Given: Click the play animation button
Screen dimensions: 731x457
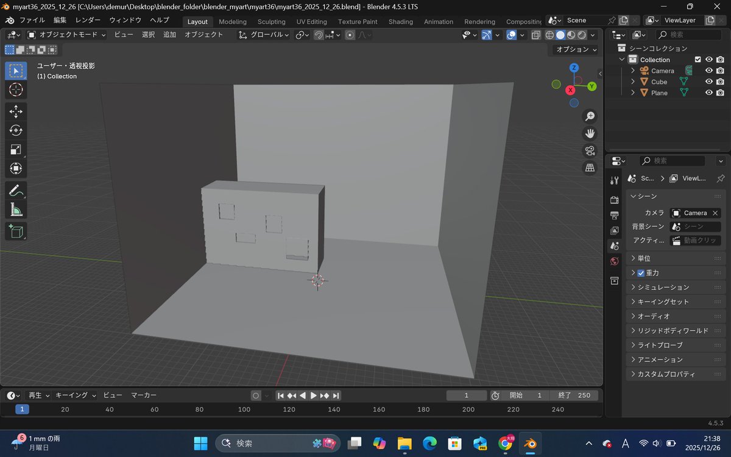Looking at the screenshot, I should (314, 395).
